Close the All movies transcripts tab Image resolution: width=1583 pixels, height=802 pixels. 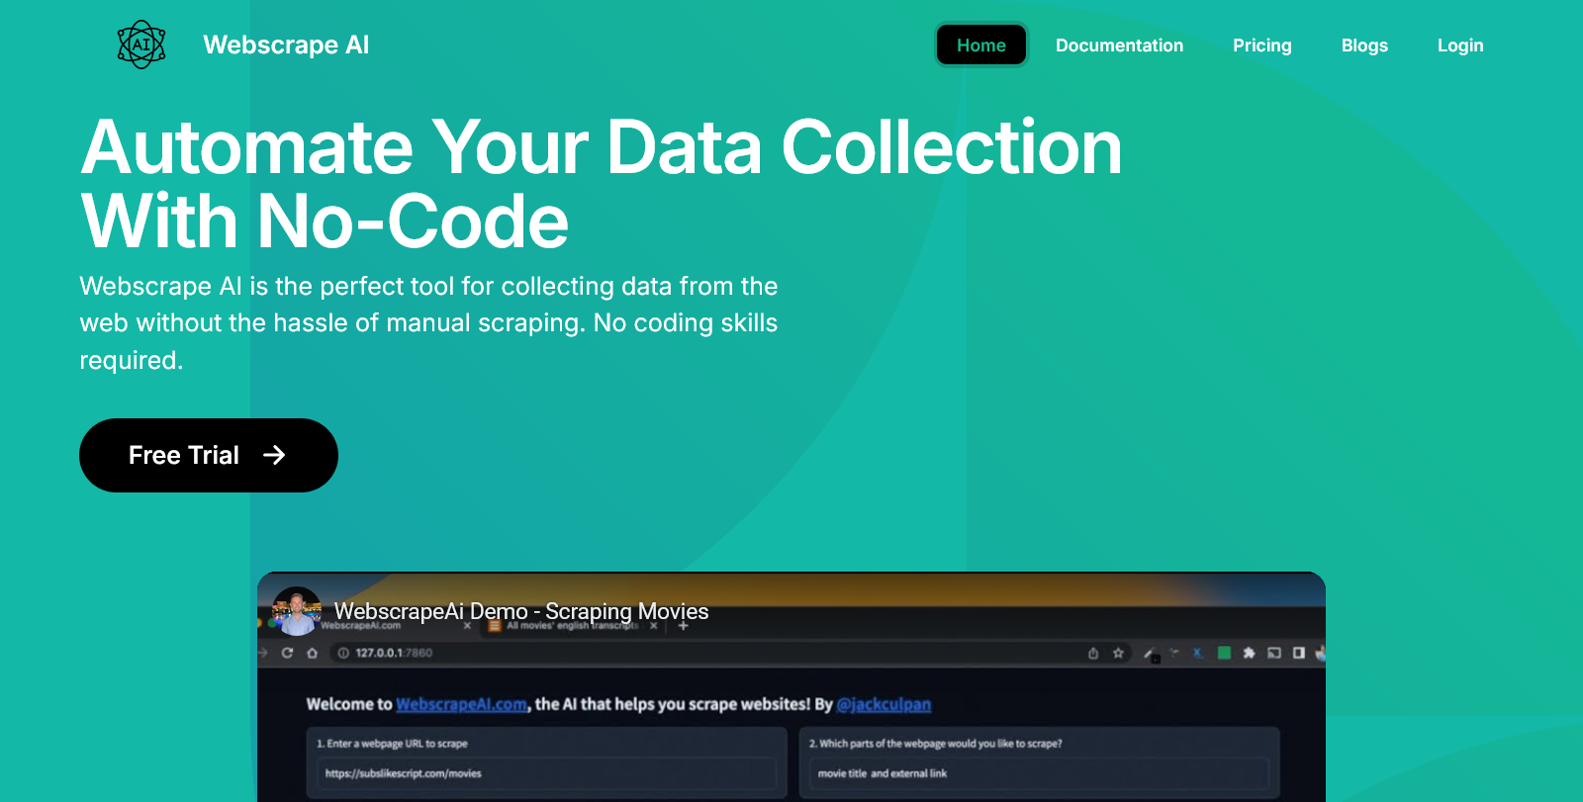tap(654, 626)
